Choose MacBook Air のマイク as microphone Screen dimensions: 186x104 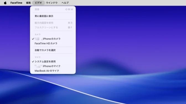pyautogui.click(x=53, y=71)
